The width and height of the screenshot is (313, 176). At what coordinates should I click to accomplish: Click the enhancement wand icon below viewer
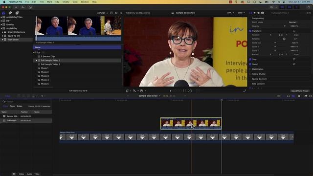[134, 91]
